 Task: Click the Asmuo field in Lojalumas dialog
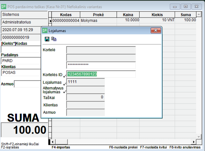click(x=85, y=112)
